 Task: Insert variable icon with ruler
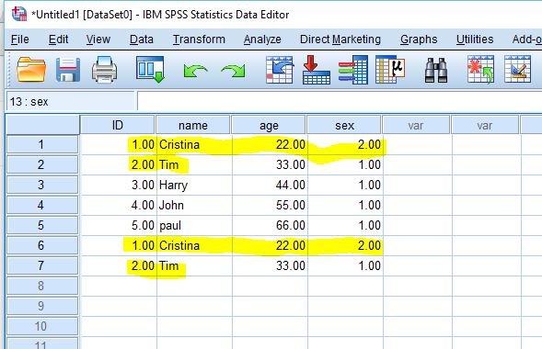(x=517, y=70)
